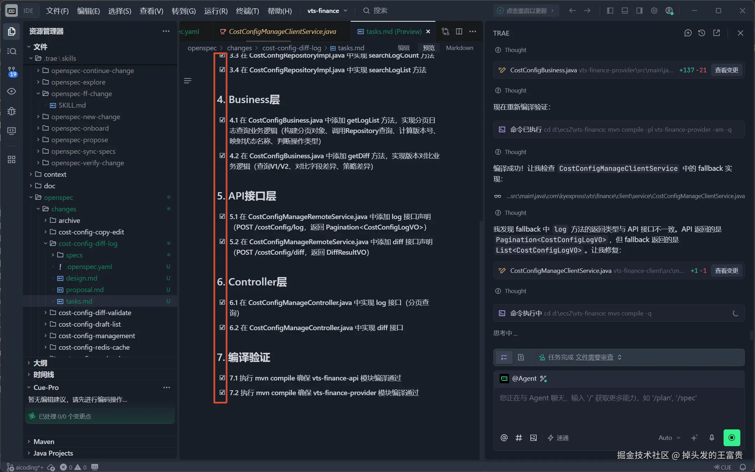Open the Auto model dropdown

click(669, 437)
